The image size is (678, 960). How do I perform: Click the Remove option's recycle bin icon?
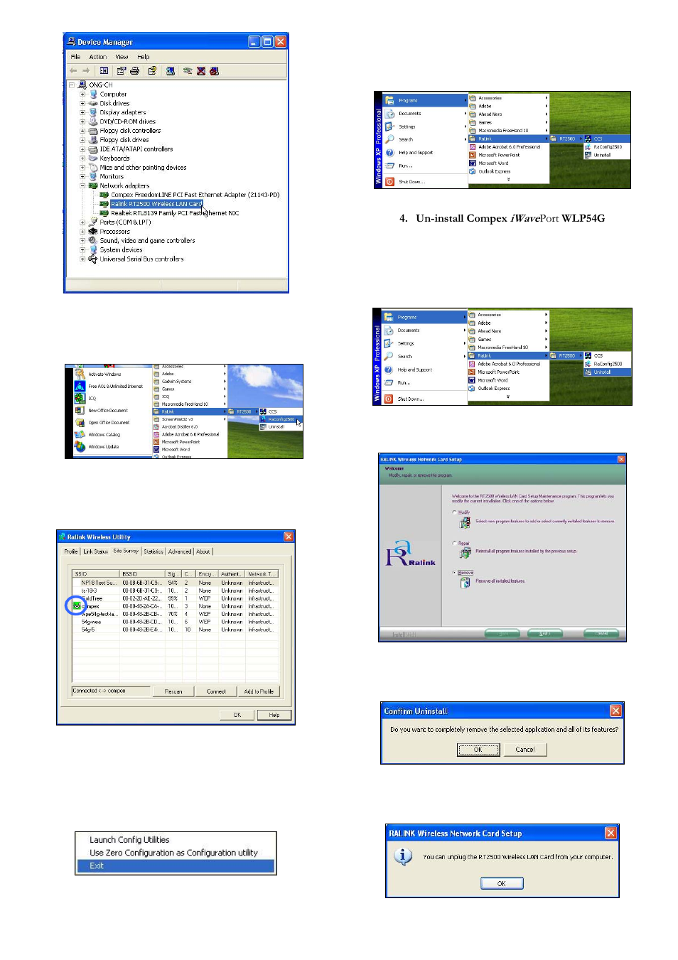465,583
